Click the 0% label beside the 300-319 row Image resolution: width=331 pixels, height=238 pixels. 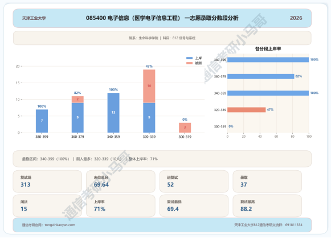[x=231, y=126]
